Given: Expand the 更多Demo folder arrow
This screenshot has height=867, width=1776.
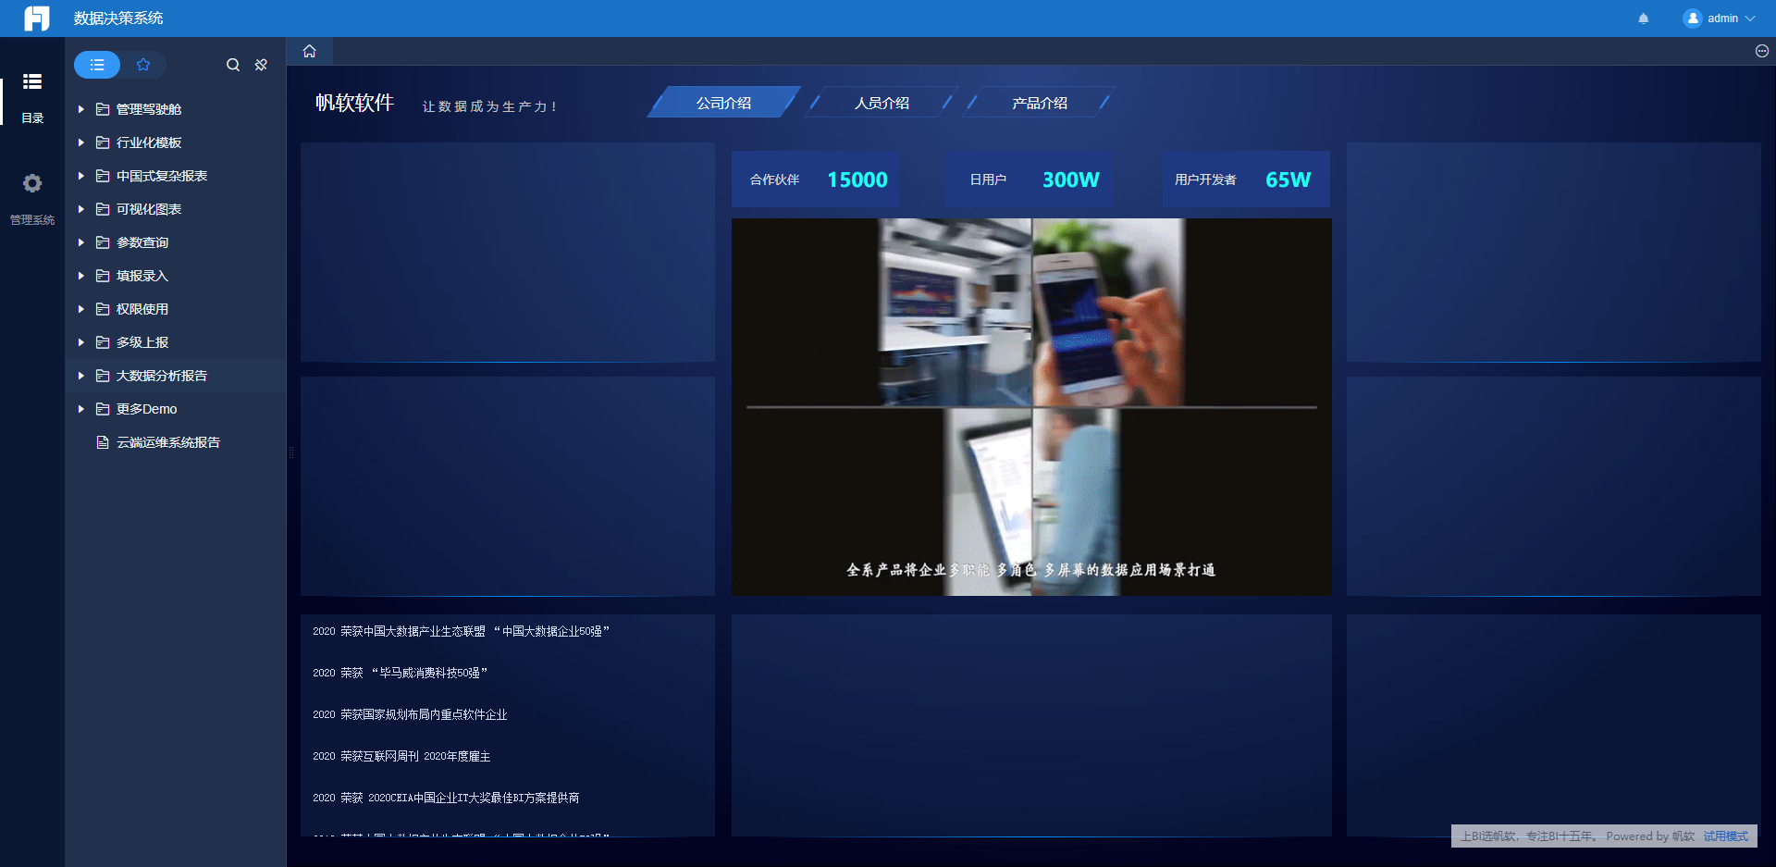Looking at the screenshot, I should (81, 409).
